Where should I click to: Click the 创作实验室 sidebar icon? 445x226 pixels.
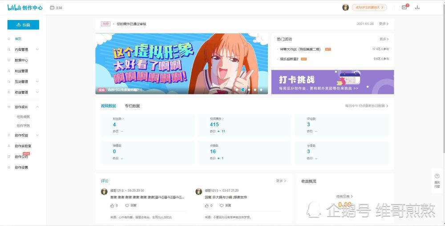(9, 146)
